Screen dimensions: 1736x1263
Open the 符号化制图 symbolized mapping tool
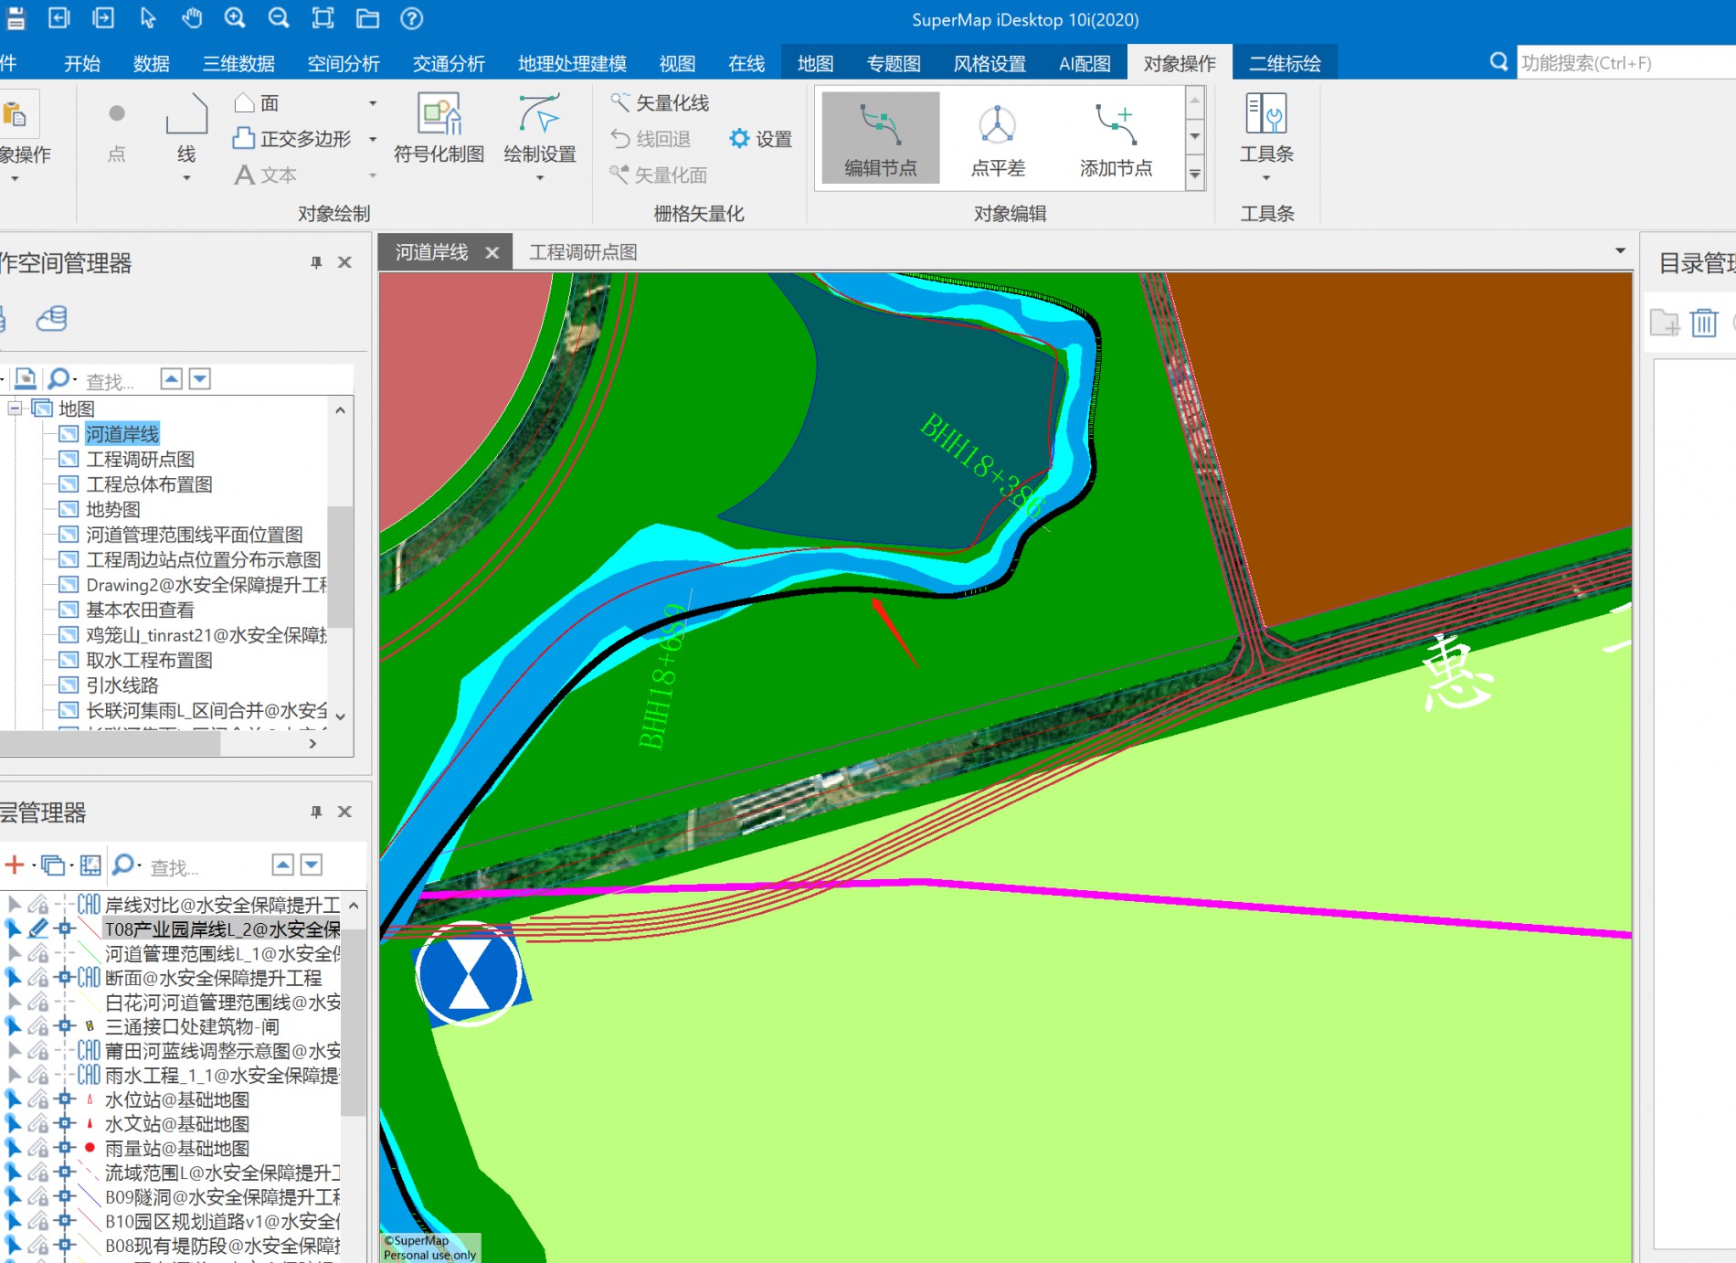439,129
